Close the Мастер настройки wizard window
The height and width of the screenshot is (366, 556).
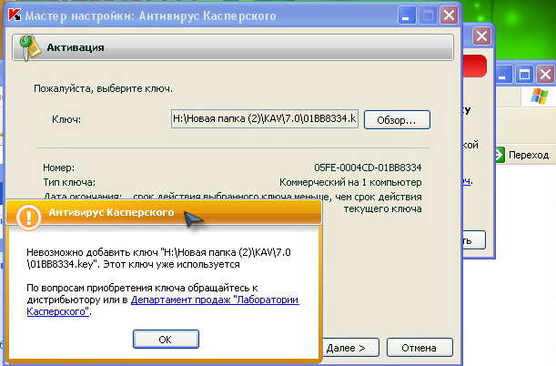point(449,15)
